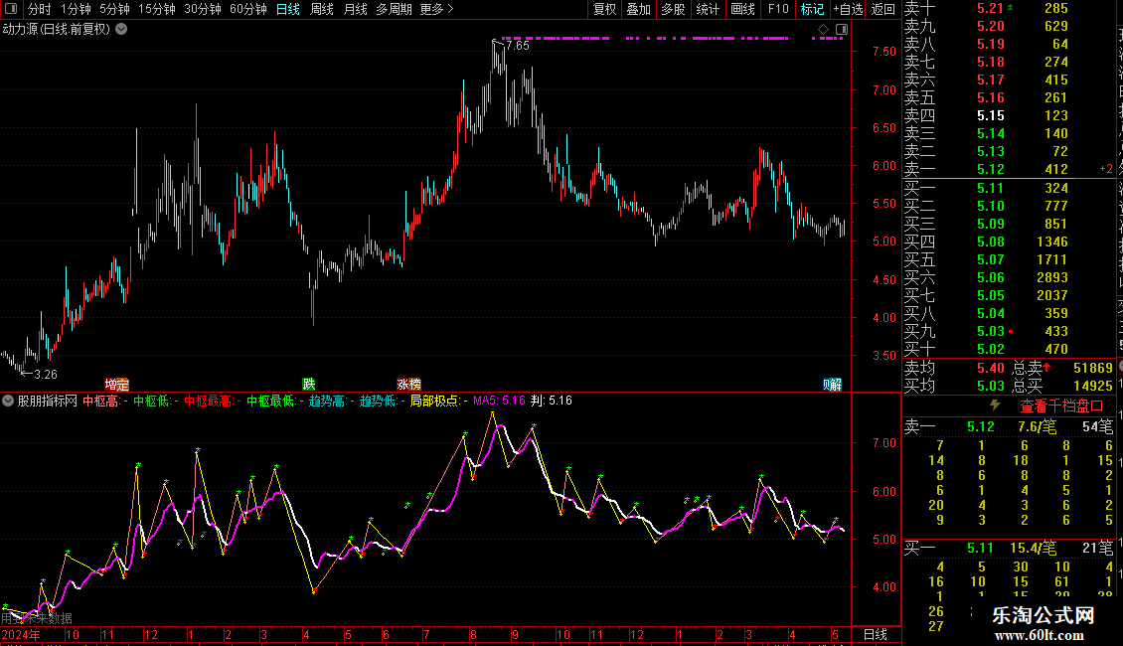Select the 买一 row at 5.11 with 324
Screen dimensions: 1123x646
pyautogui.click(x=1009, y=189)
